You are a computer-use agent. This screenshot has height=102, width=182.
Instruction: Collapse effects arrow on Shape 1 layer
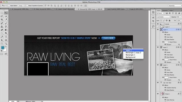tap(181, 94)
